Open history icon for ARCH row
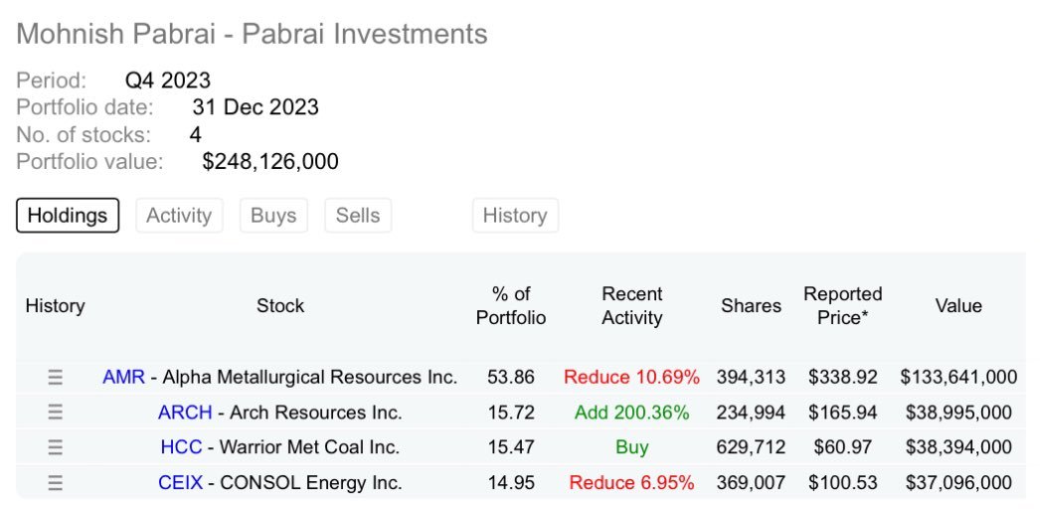Viewport: 1040px width, 513px height. pyautogui.click(x=56, y=413)
